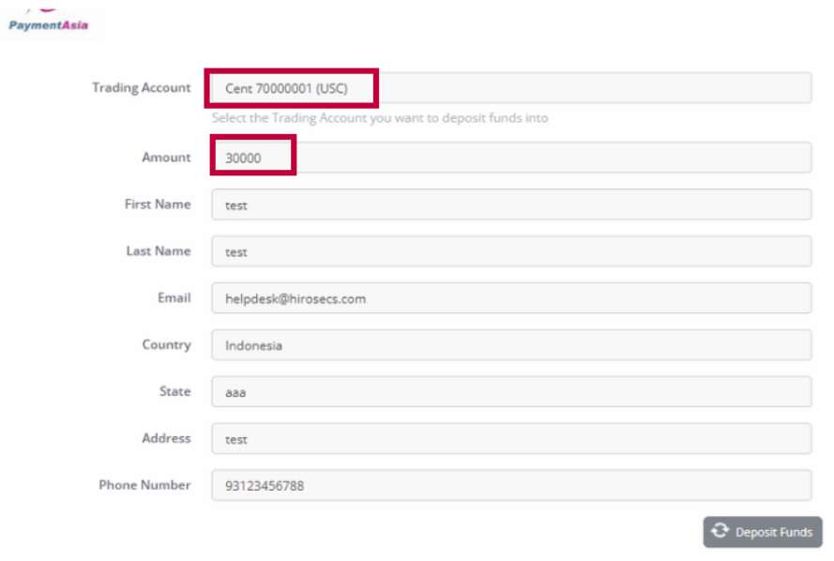Click the Phone Number label
The width and height of the screenshot is (834, 561).
tap(144, 486)
